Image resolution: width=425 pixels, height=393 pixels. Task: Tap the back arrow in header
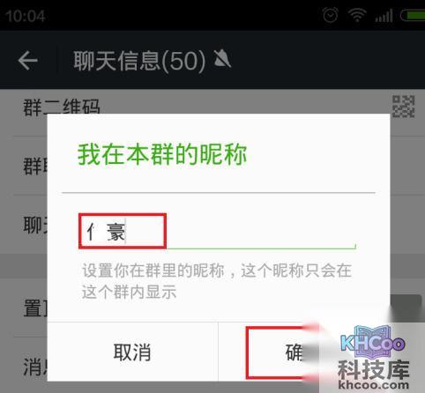point(27,61)
